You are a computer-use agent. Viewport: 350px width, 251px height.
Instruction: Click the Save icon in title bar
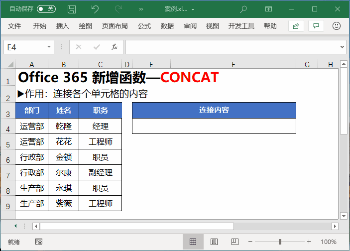(72, 9)
